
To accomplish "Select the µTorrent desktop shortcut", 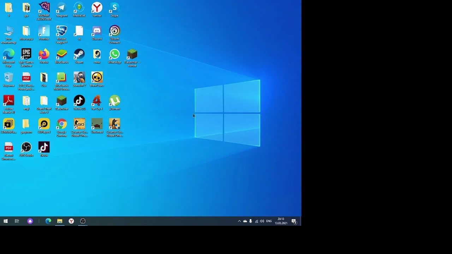I will click(x=114, y=103).
